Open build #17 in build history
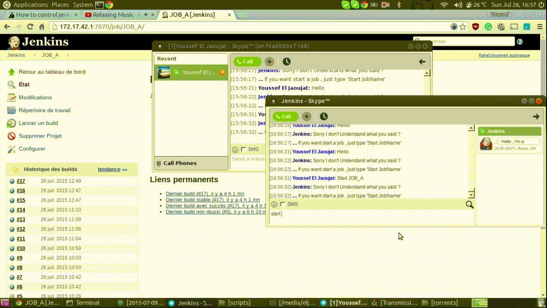This screenshot has width=547, height=308. [x=21, y=181]
